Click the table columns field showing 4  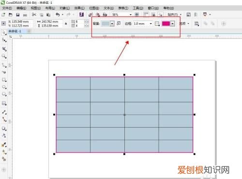coord(79,26)
